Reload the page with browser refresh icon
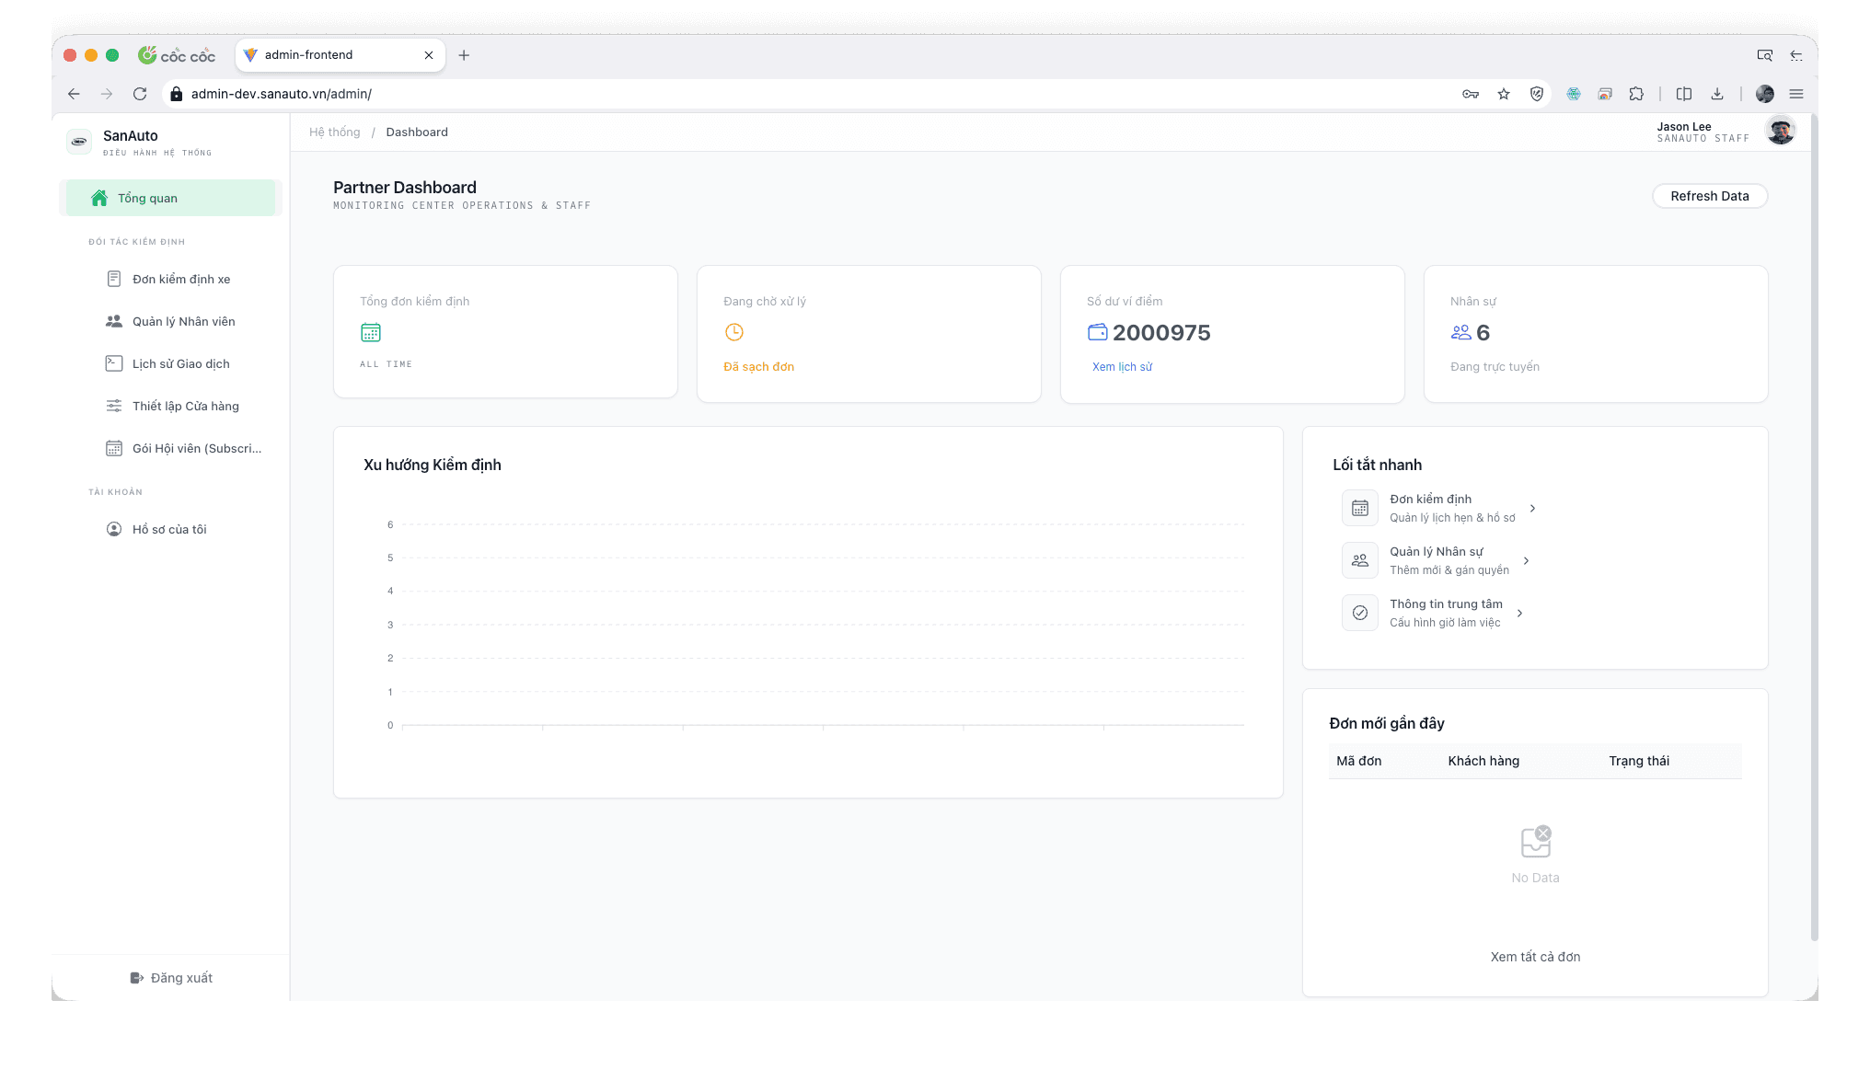The width and height of the screenshot is (1870, 1069). 140,94
